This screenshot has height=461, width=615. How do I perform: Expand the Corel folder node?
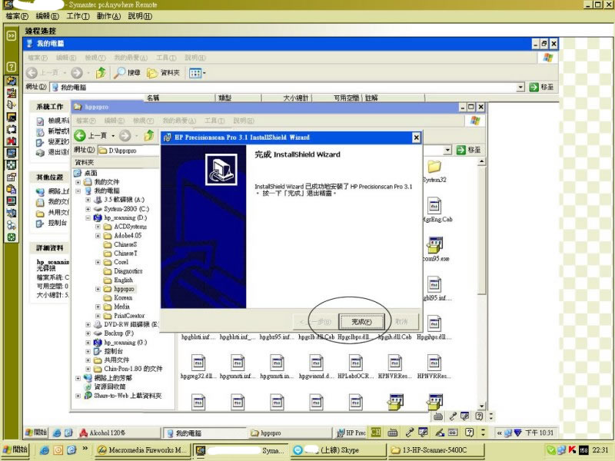[x=98, y=262]
